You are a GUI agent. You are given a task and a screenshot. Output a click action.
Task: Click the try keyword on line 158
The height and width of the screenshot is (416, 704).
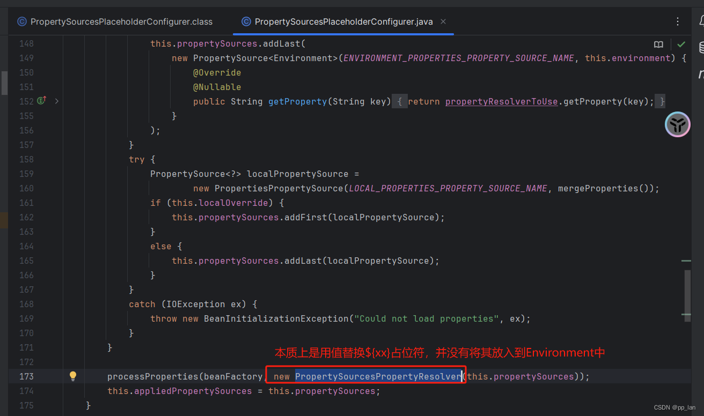coord(137,159)
